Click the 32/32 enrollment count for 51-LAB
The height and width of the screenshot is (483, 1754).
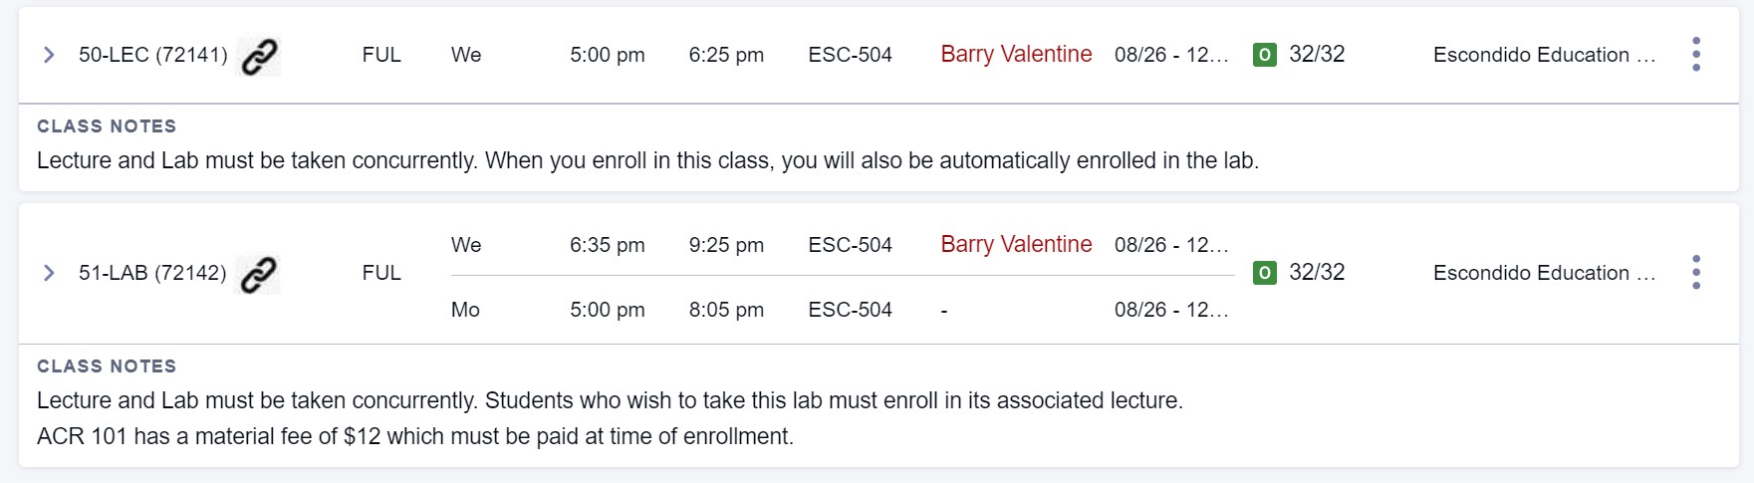coord(1317,273)
